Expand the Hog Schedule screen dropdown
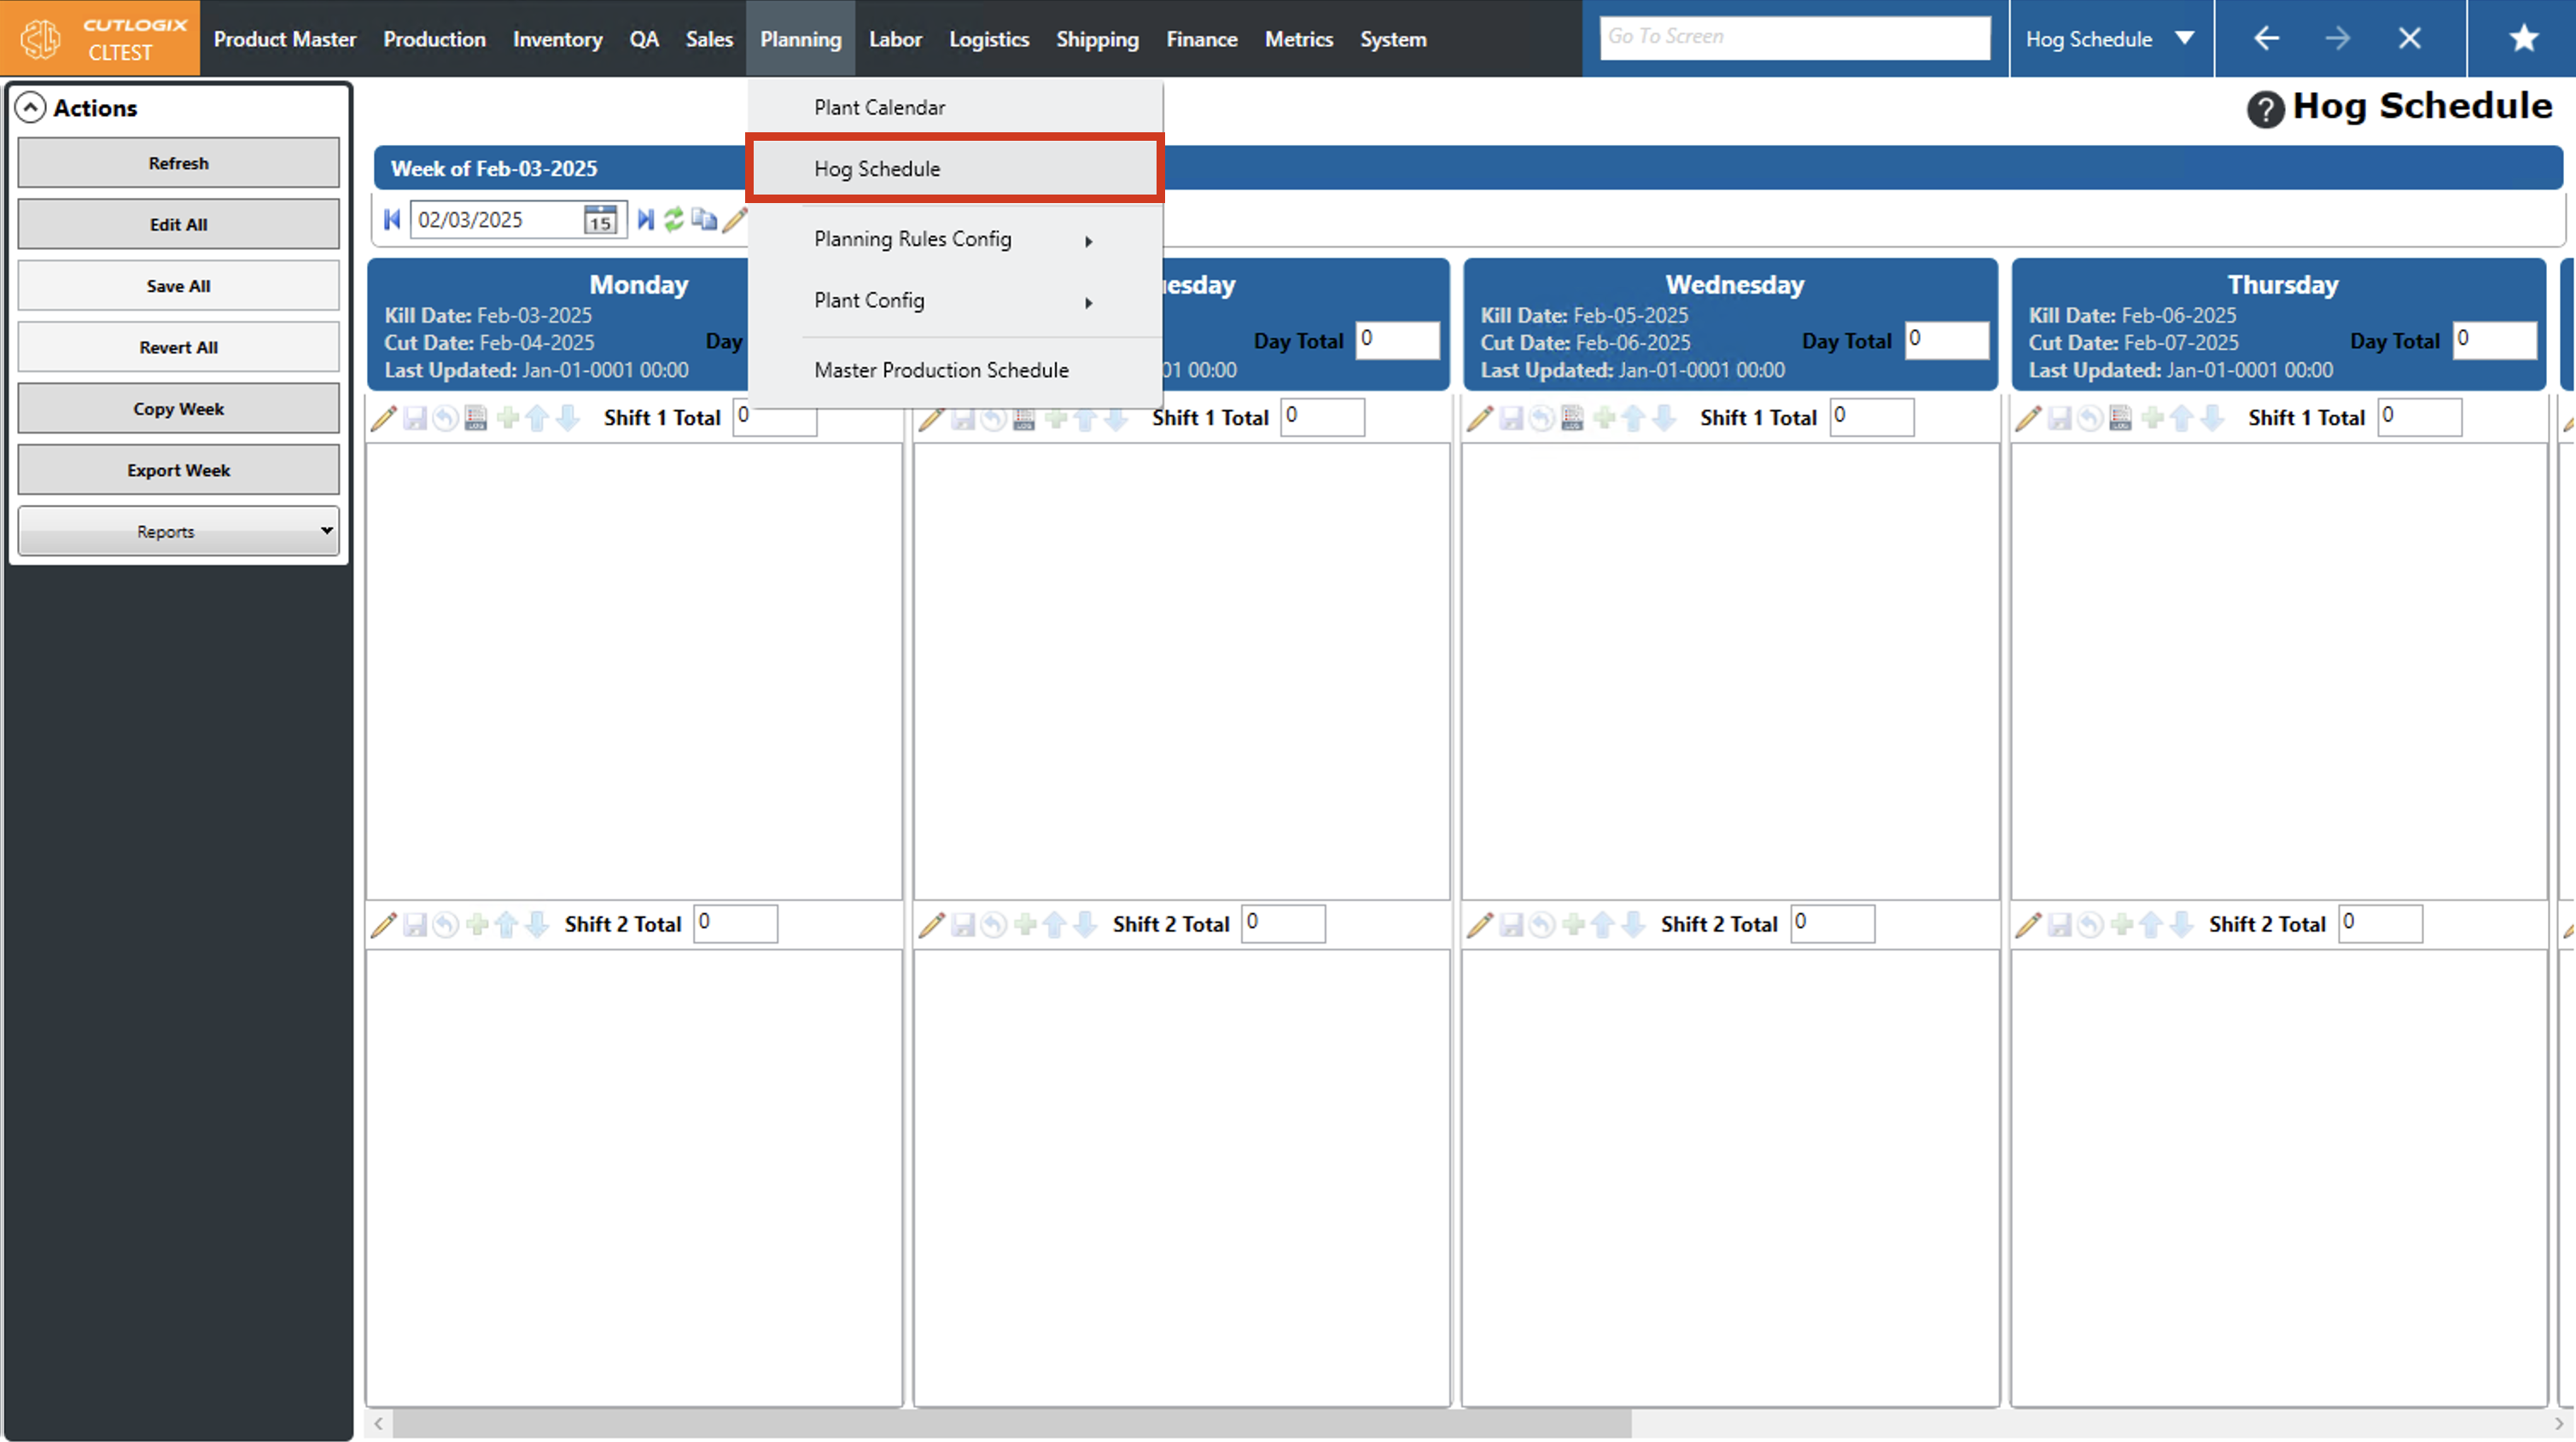This screenshot has height=1442, width=2576. coord(2185,39)
